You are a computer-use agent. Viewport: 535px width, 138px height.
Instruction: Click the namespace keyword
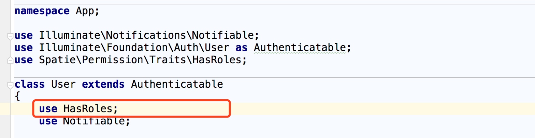pyautogui.click(x=42, y=11)
